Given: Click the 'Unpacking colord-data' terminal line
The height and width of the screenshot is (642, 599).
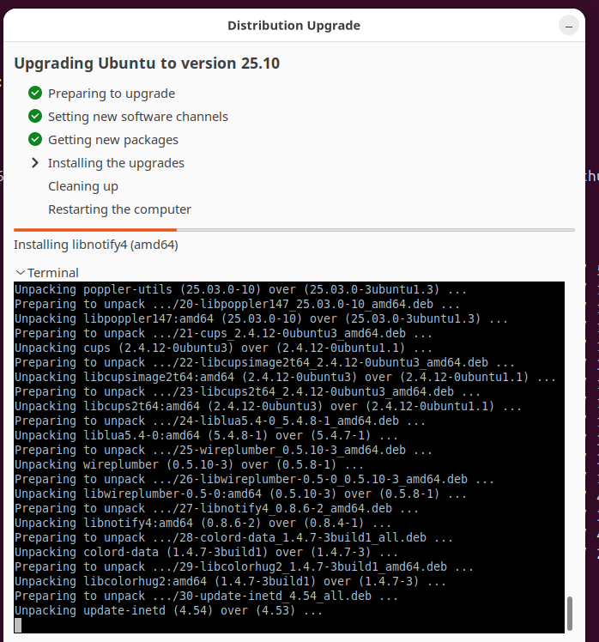Looking at the screenshot, I should click(x=206, y=553).
